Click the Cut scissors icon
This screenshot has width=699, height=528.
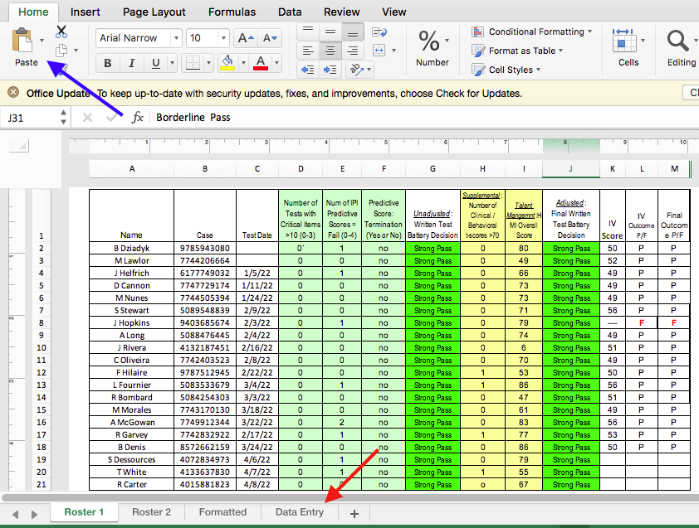pos(61,32)
